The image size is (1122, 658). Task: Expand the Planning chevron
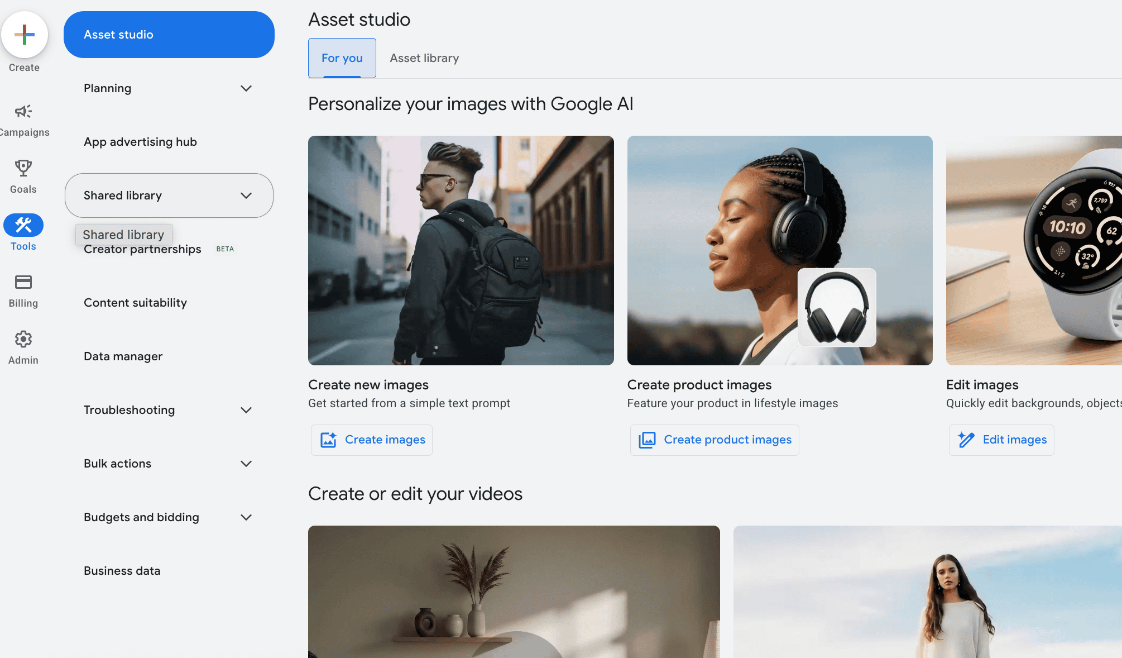click(x=246, y=88)
